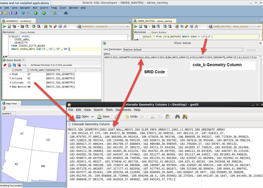Undo the last edit in SQL Developer toolbar
The image size is (263, 188).
click(23, 13)
